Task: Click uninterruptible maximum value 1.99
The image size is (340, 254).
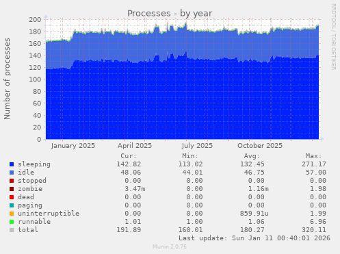Action: pyautogui.click(x=318, y=214)
